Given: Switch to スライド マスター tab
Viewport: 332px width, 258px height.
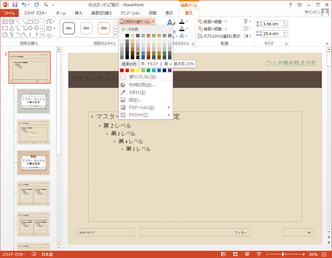Looking at the screenshot, I should pos(35,13).
